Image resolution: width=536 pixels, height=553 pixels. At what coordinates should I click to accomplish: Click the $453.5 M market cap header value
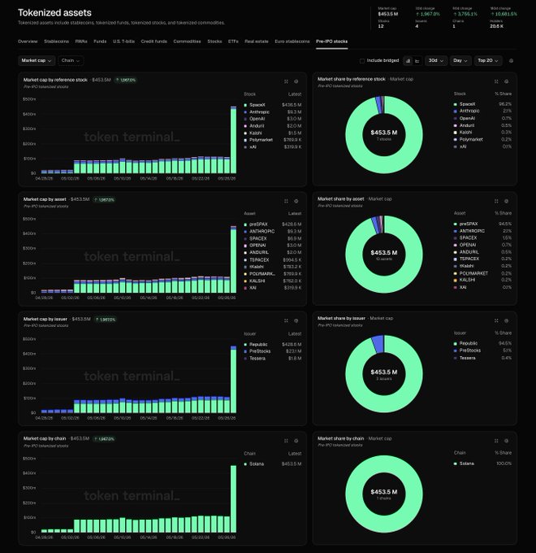(x=387, y=14)
